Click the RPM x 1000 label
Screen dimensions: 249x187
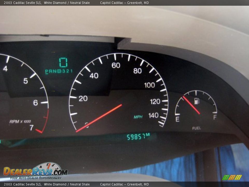[x=20, y=122]
